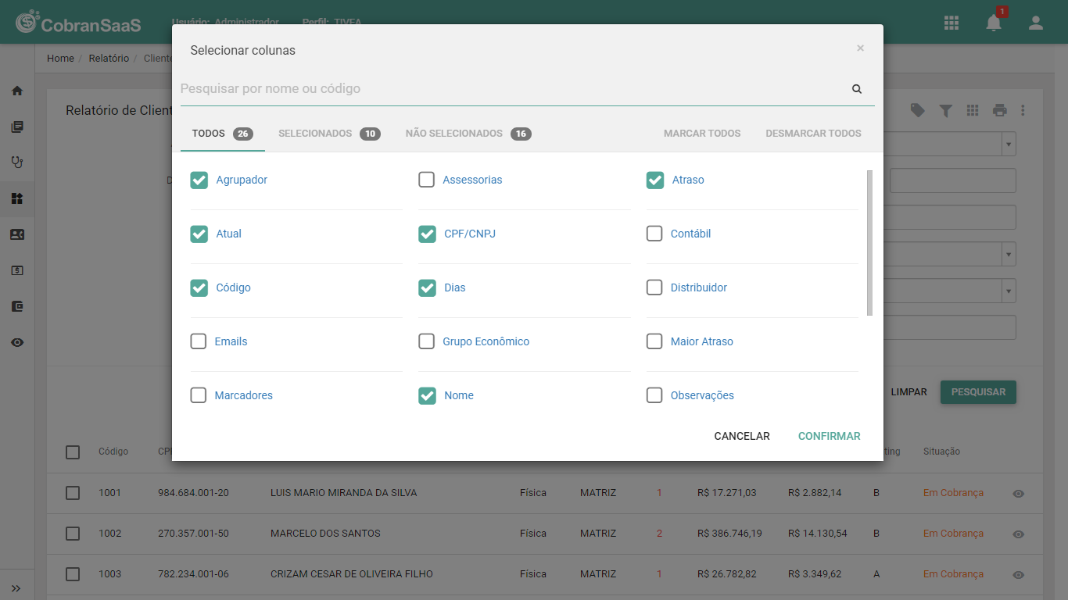Screen dimensions: 1068x600
Task: Select row 1001 checkbox
Action: [73, 493]
